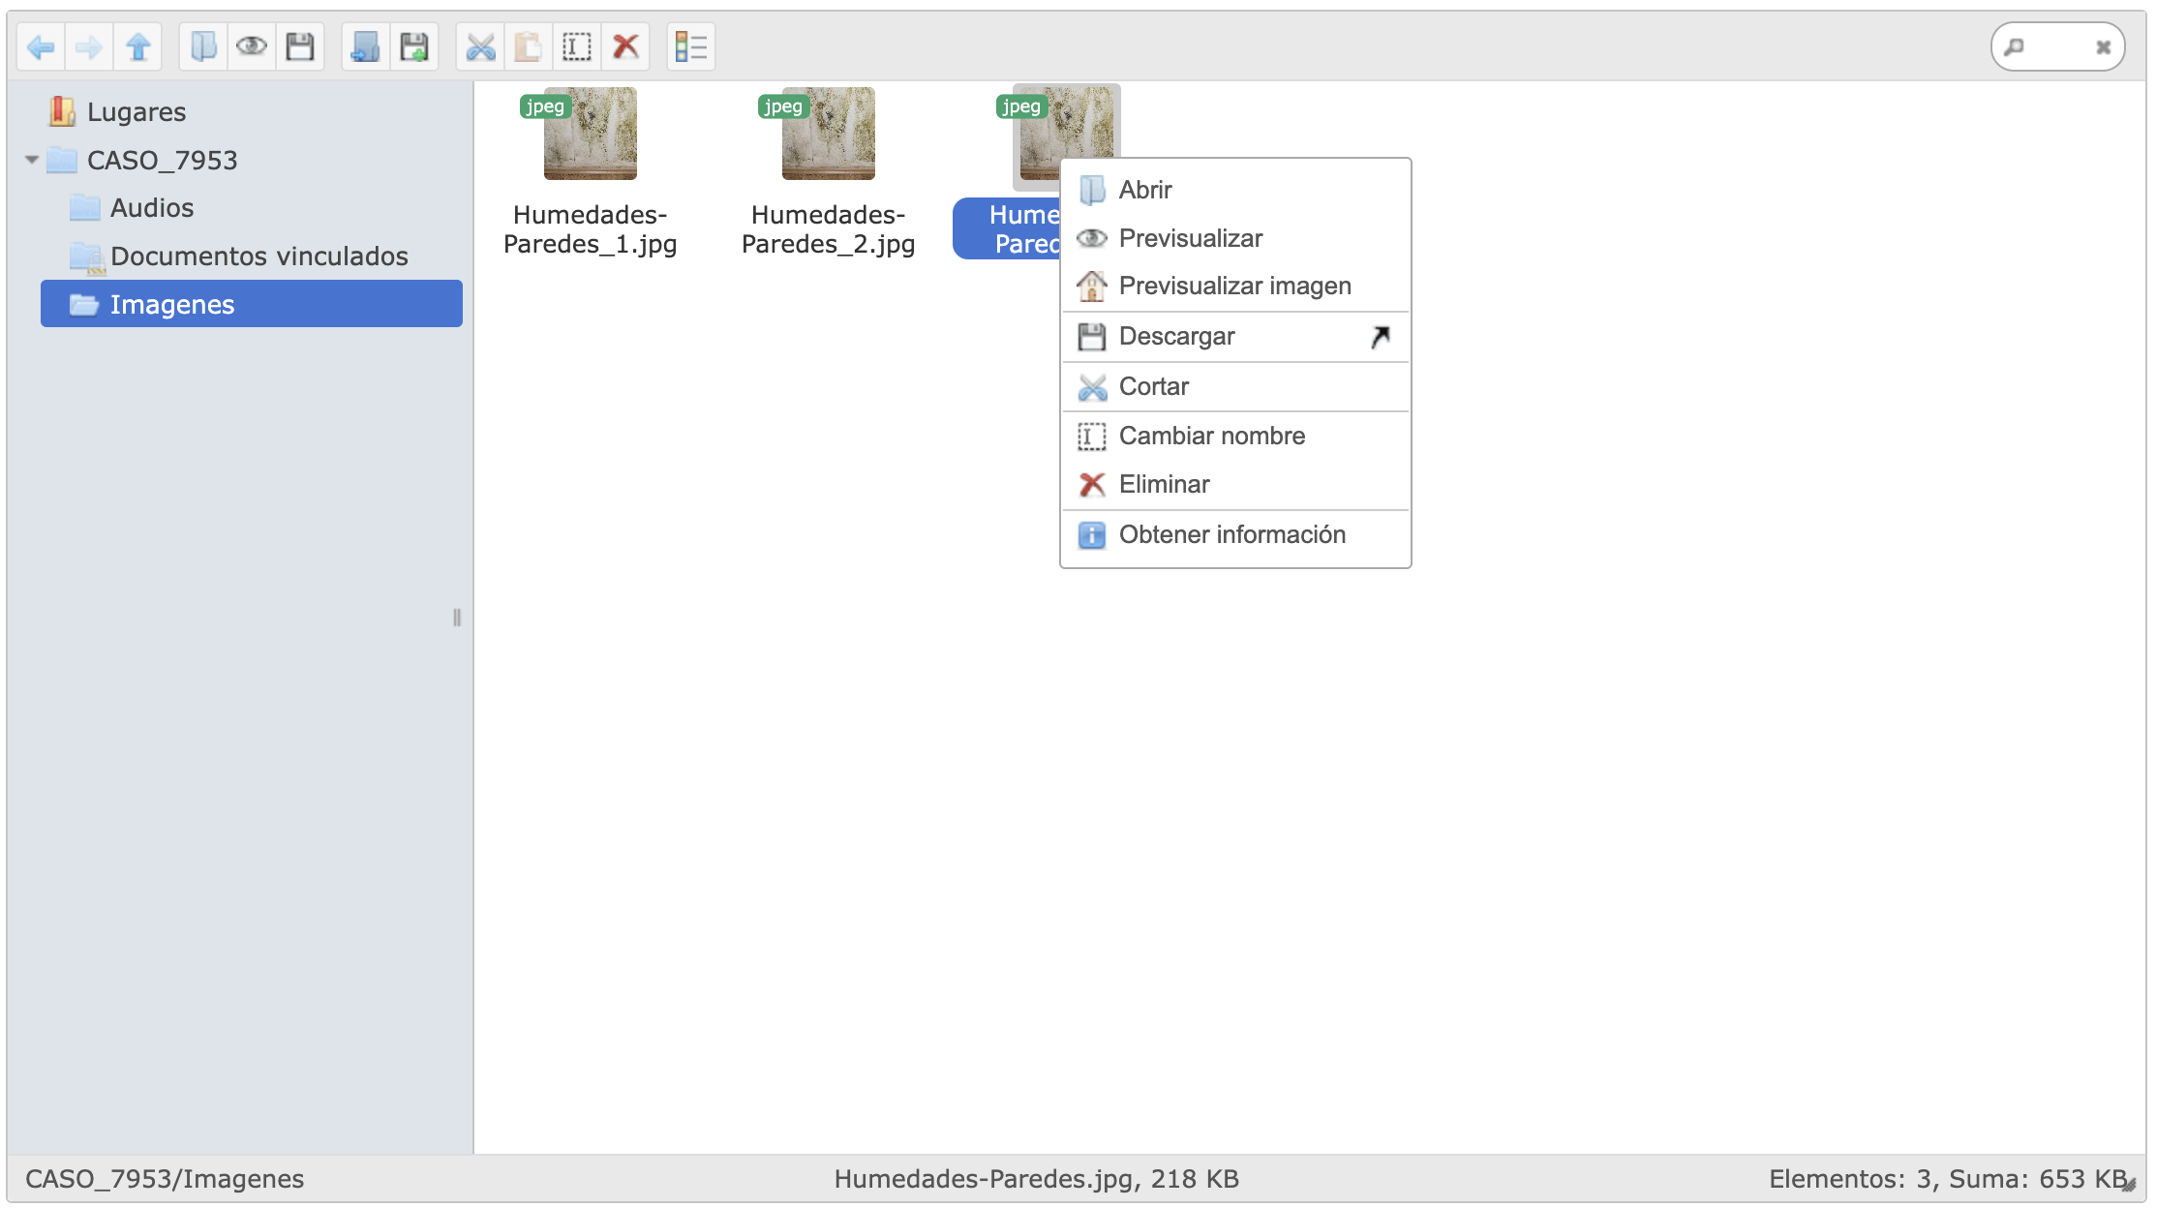Open the Audios folder in the tree
Image resolution: width=2157 pixels, height=1208 pixels.
(x=152, y=208)
